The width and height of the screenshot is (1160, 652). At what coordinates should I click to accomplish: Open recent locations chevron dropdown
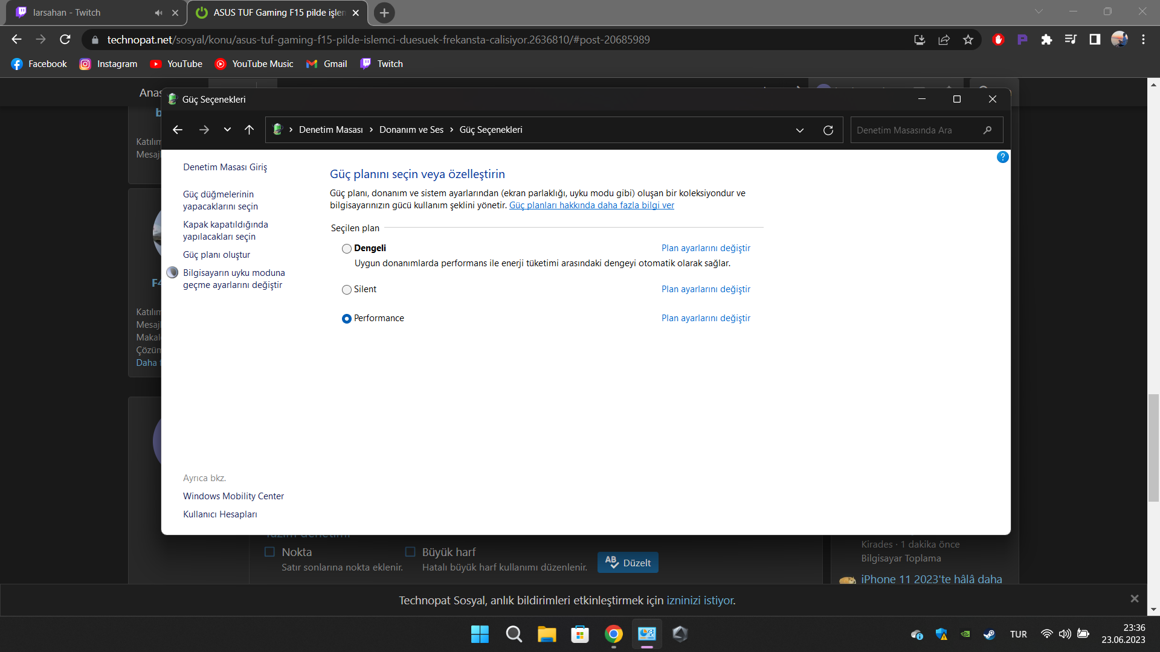coord(227,130)
